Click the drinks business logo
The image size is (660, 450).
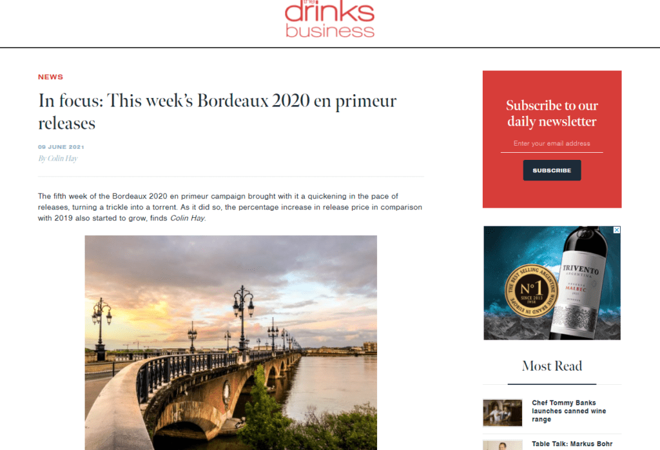click(x=329, y=19)
